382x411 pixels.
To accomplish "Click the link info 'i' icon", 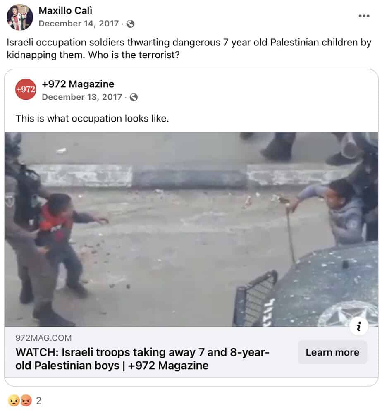I will [x=359, y=326].
